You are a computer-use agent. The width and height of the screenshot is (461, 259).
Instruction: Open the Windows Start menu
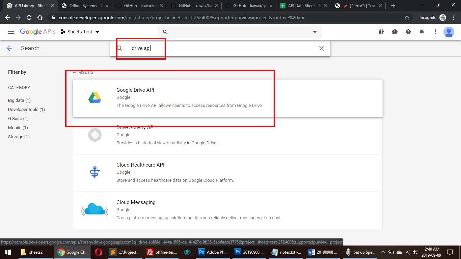tap(8, 252)
